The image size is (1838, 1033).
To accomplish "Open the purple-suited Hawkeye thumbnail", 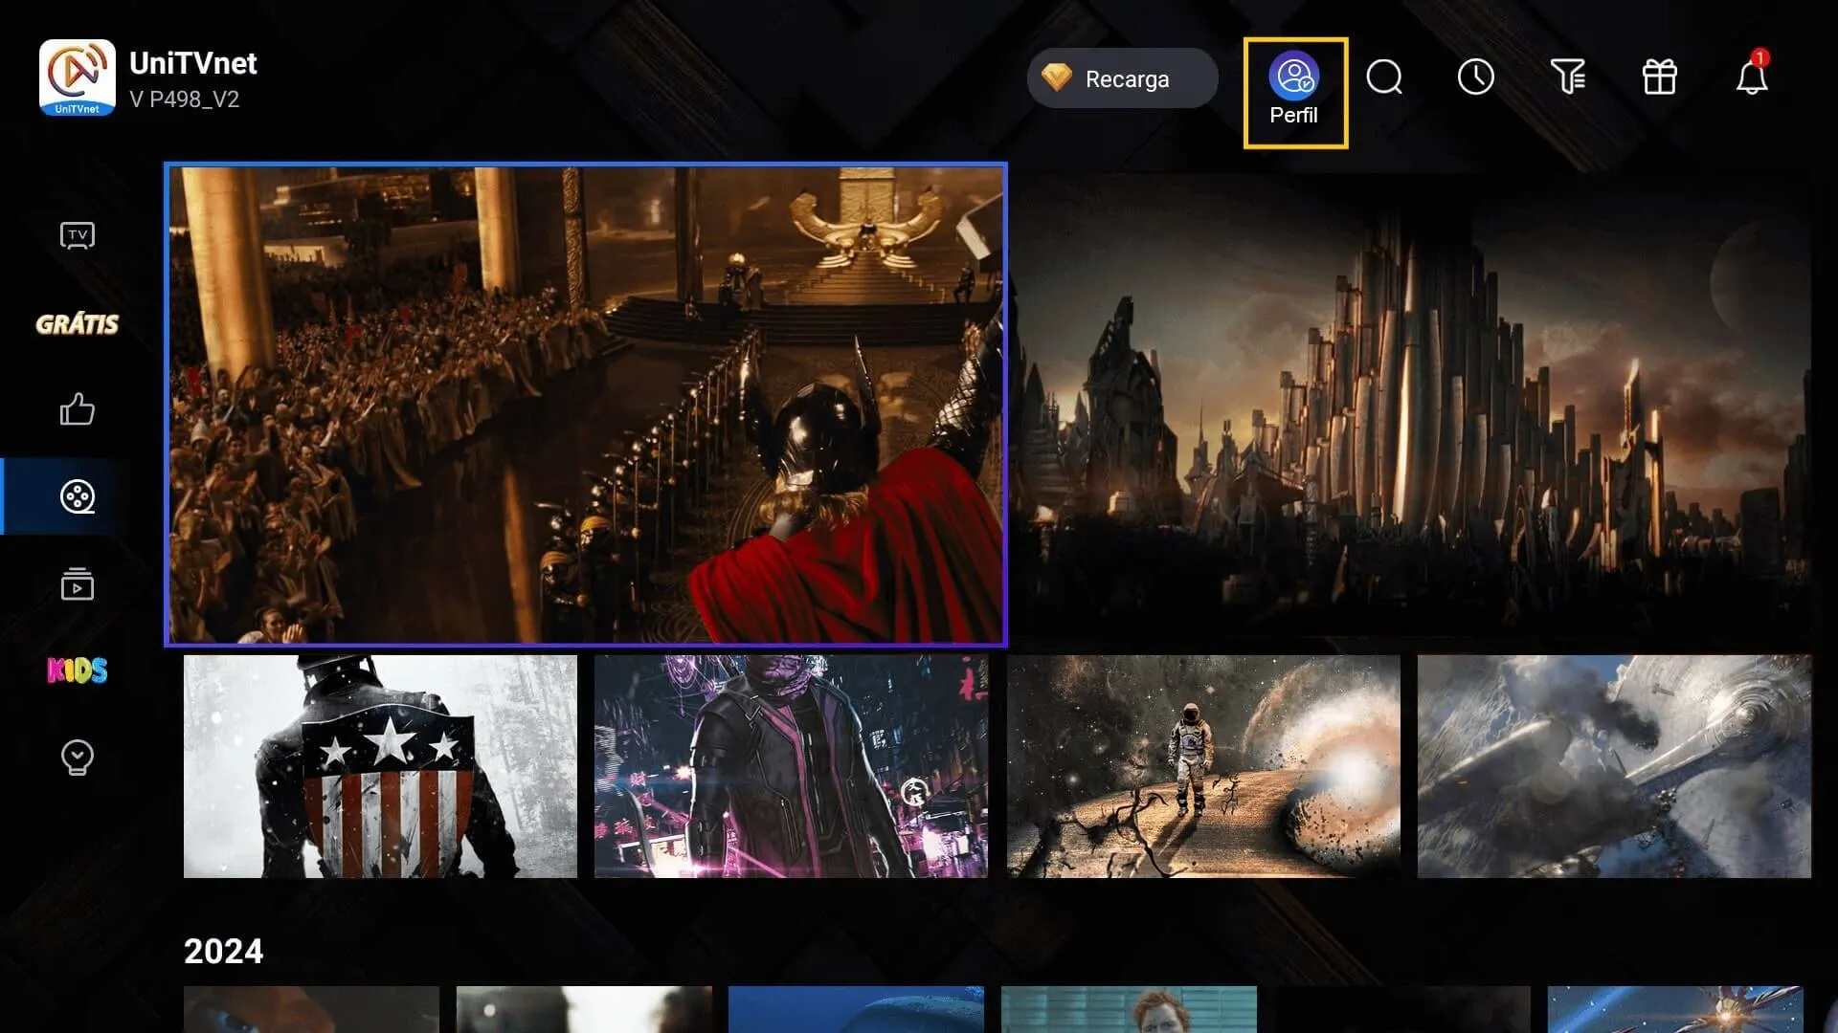I will click(791, 766).
